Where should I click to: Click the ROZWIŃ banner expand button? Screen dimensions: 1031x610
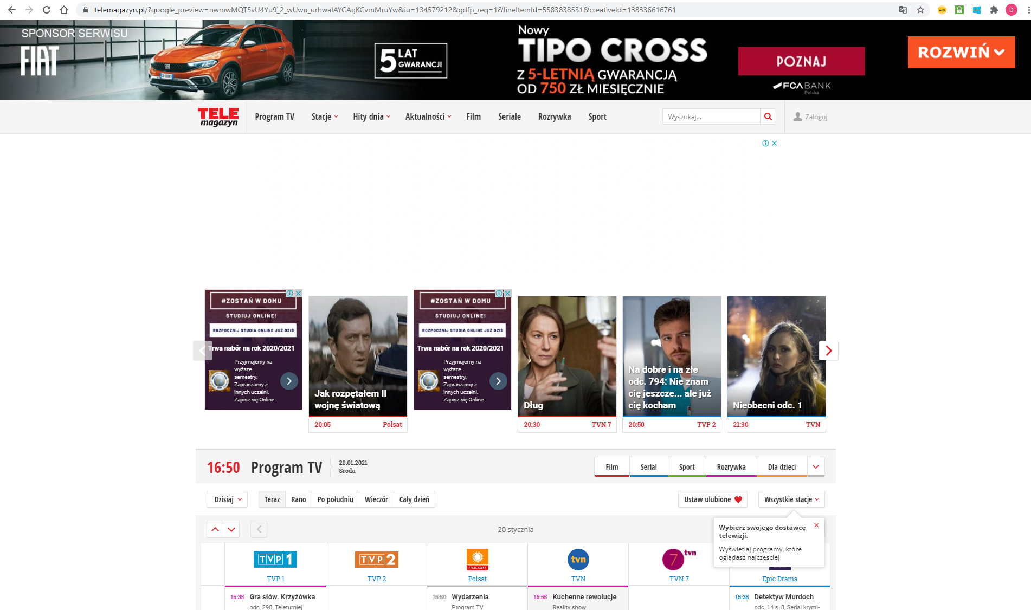coord(961,52)
